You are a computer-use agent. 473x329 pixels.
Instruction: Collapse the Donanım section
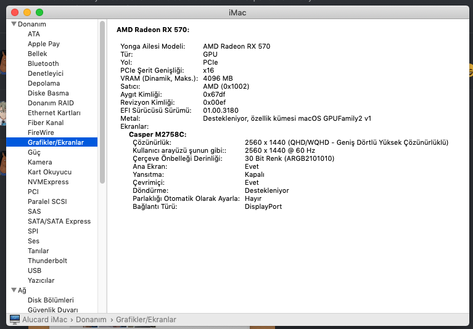coord(14,24)
